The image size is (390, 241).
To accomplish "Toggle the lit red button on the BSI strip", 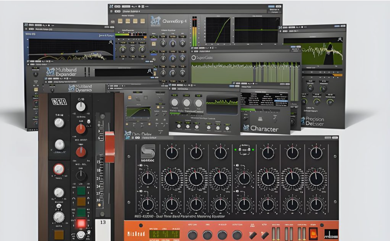I will pyautogui.click(x=81, y=224).
